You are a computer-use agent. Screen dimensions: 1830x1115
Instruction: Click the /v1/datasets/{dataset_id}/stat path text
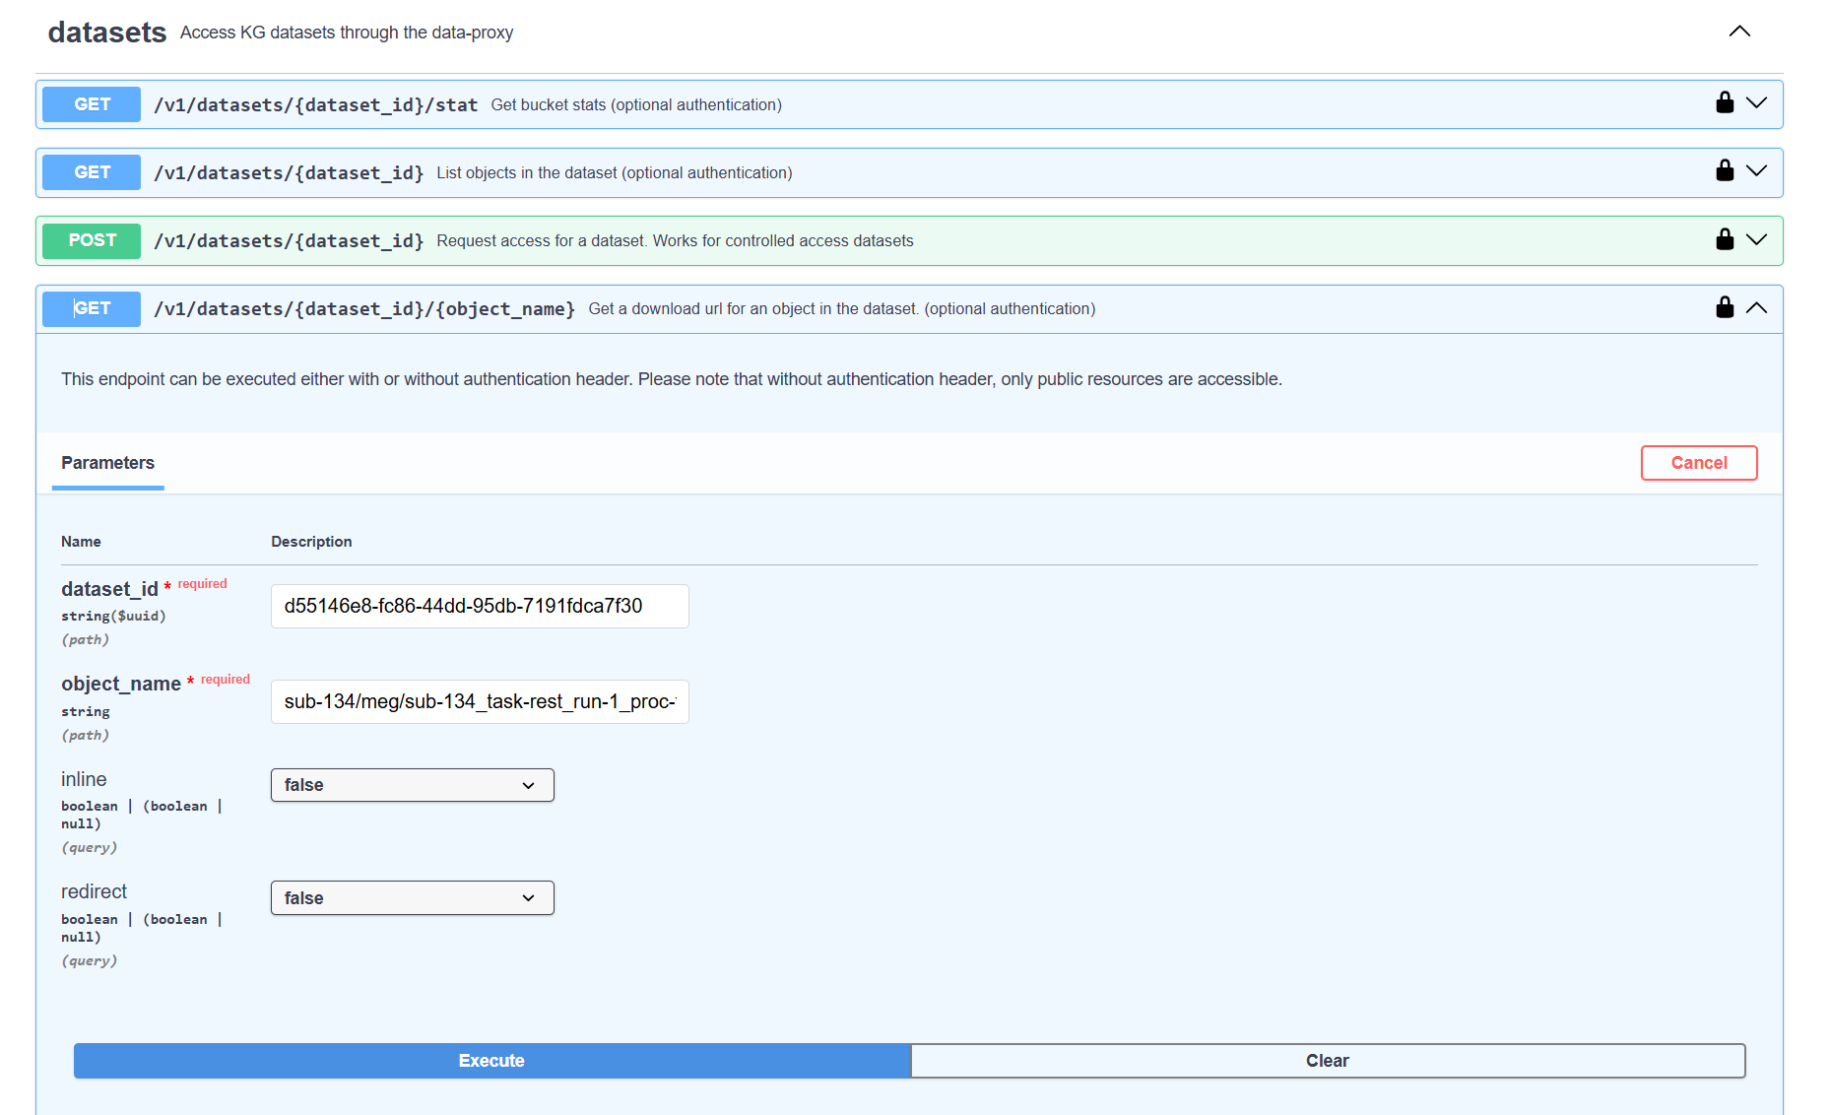(x=316, y=104)
